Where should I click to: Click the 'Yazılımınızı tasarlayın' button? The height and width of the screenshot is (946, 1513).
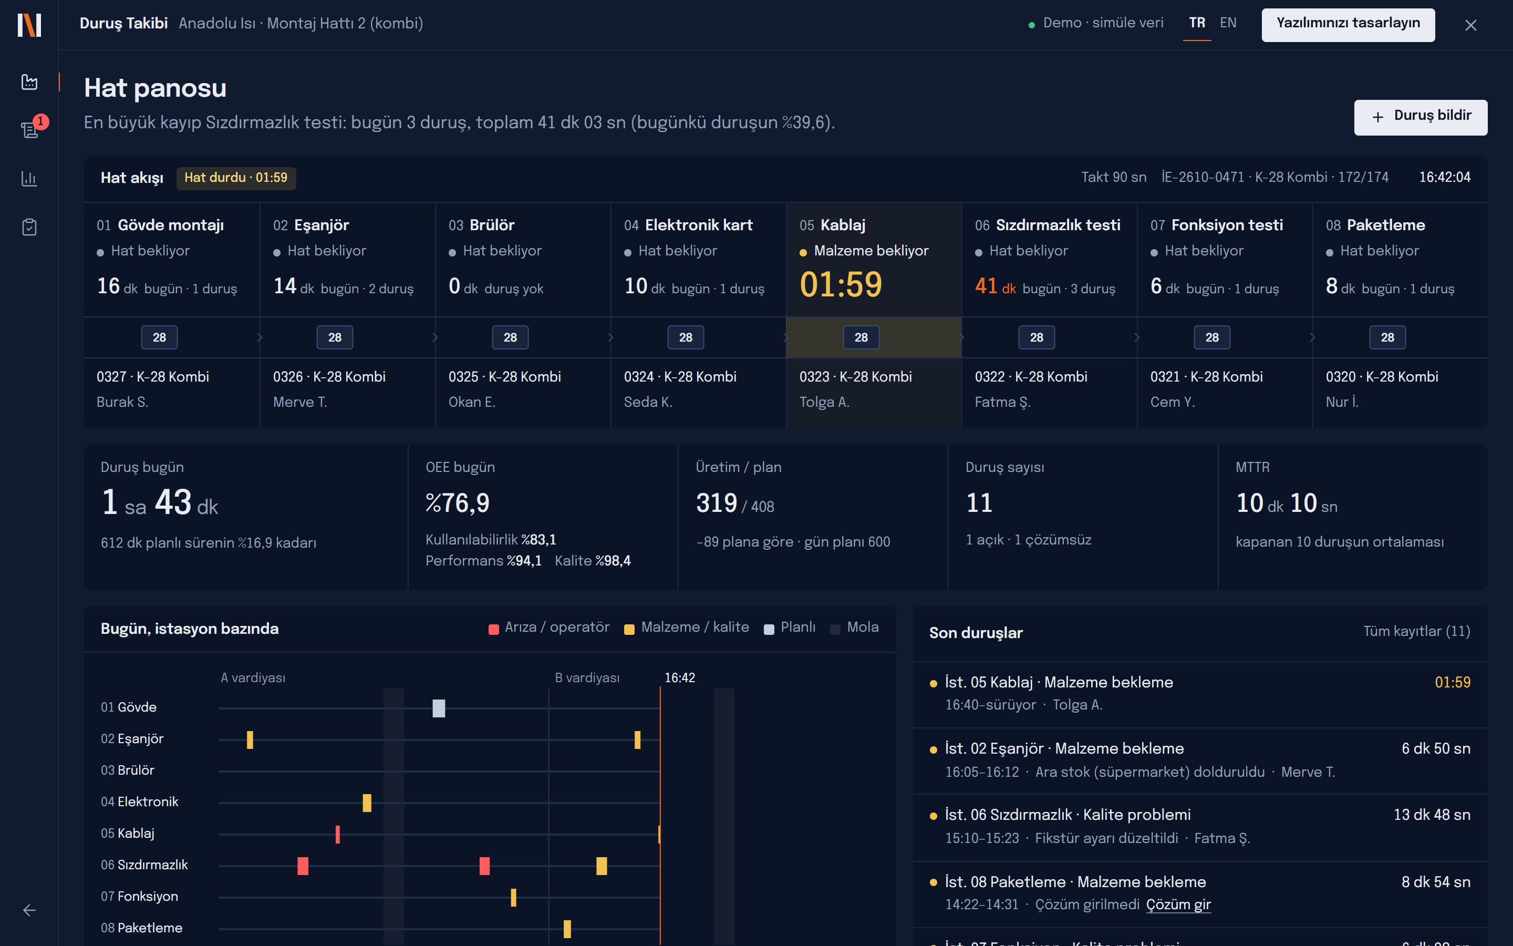click(1348, 24)
